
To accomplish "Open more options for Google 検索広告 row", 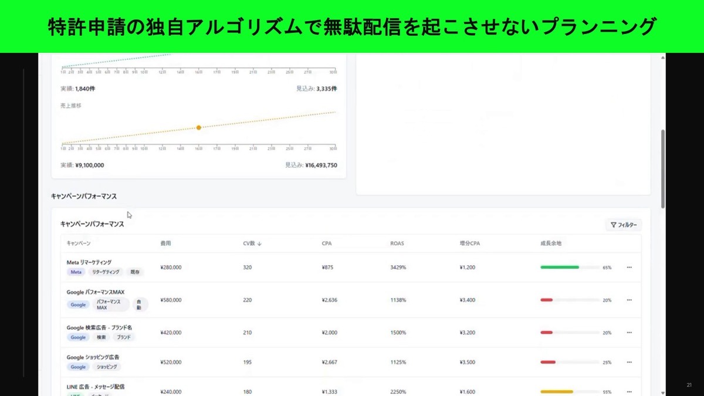I will [x=629, y=333].
